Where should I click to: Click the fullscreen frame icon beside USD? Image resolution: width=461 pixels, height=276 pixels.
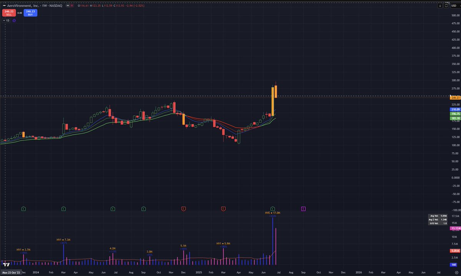[446, 5]
